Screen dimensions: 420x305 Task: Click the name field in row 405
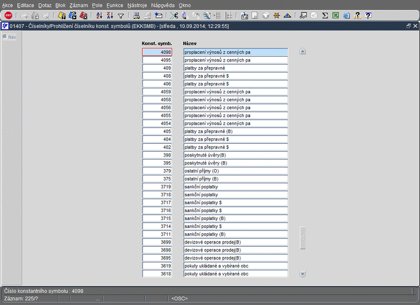pyautogui.click(x=235, y=131)
